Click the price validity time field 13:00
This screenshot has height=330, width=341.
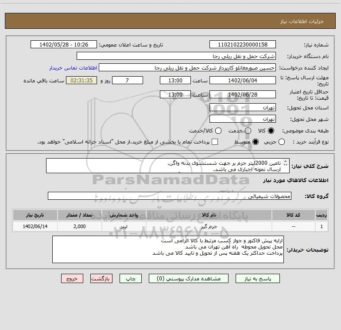tap(175, 94)
